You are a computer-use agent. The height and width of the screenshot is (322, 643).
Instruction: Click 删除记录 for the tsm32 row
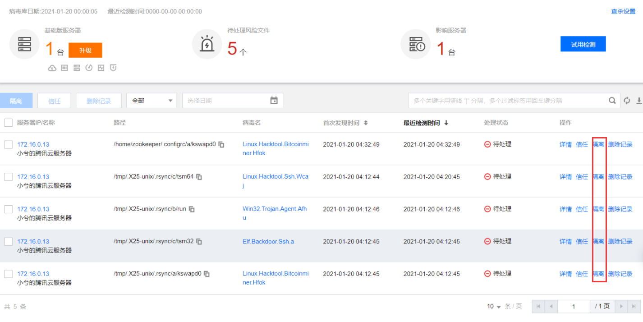click(x=620, y=242)
